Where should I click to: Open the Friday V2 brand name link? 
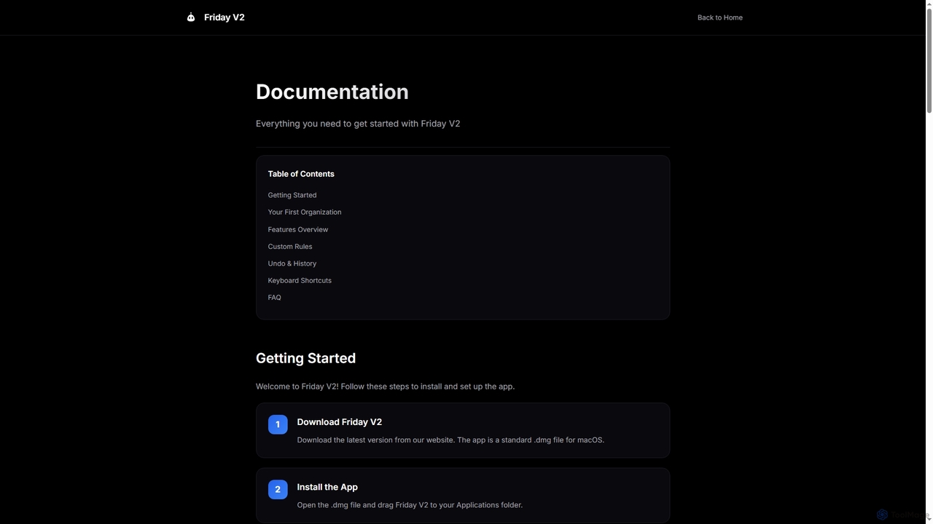[224, 17]
